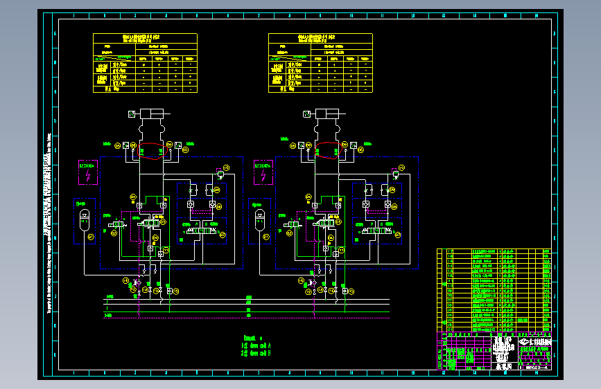The width and height of the screenshot is (601, 389).
Task: Pick the position sensor box on right cylinder
Action: pyautogui.click(x=306, y=114)
